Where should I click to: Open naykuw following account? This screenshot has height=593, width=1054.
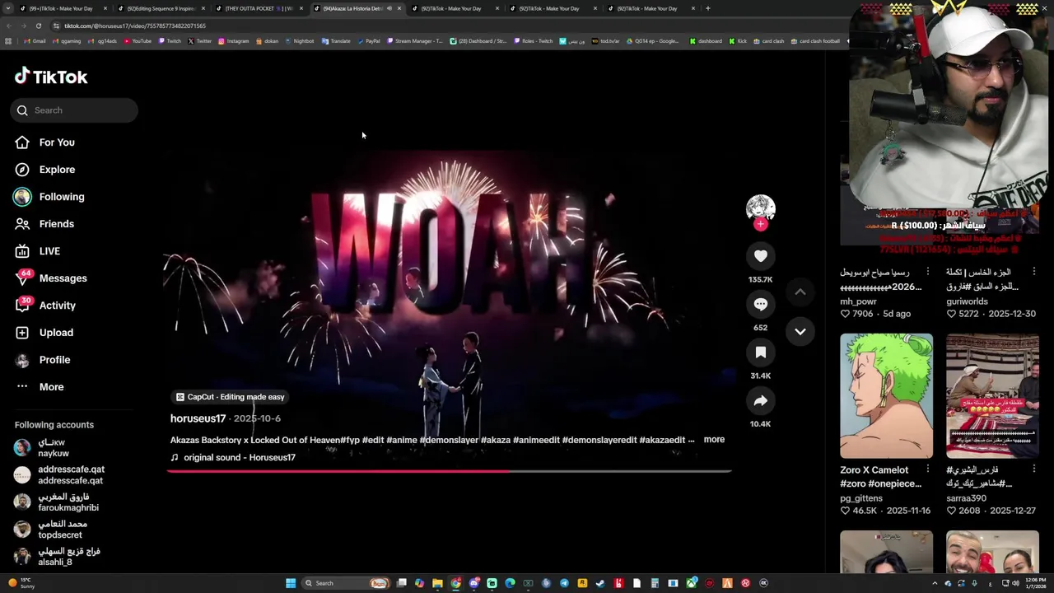tap(54, 448)
